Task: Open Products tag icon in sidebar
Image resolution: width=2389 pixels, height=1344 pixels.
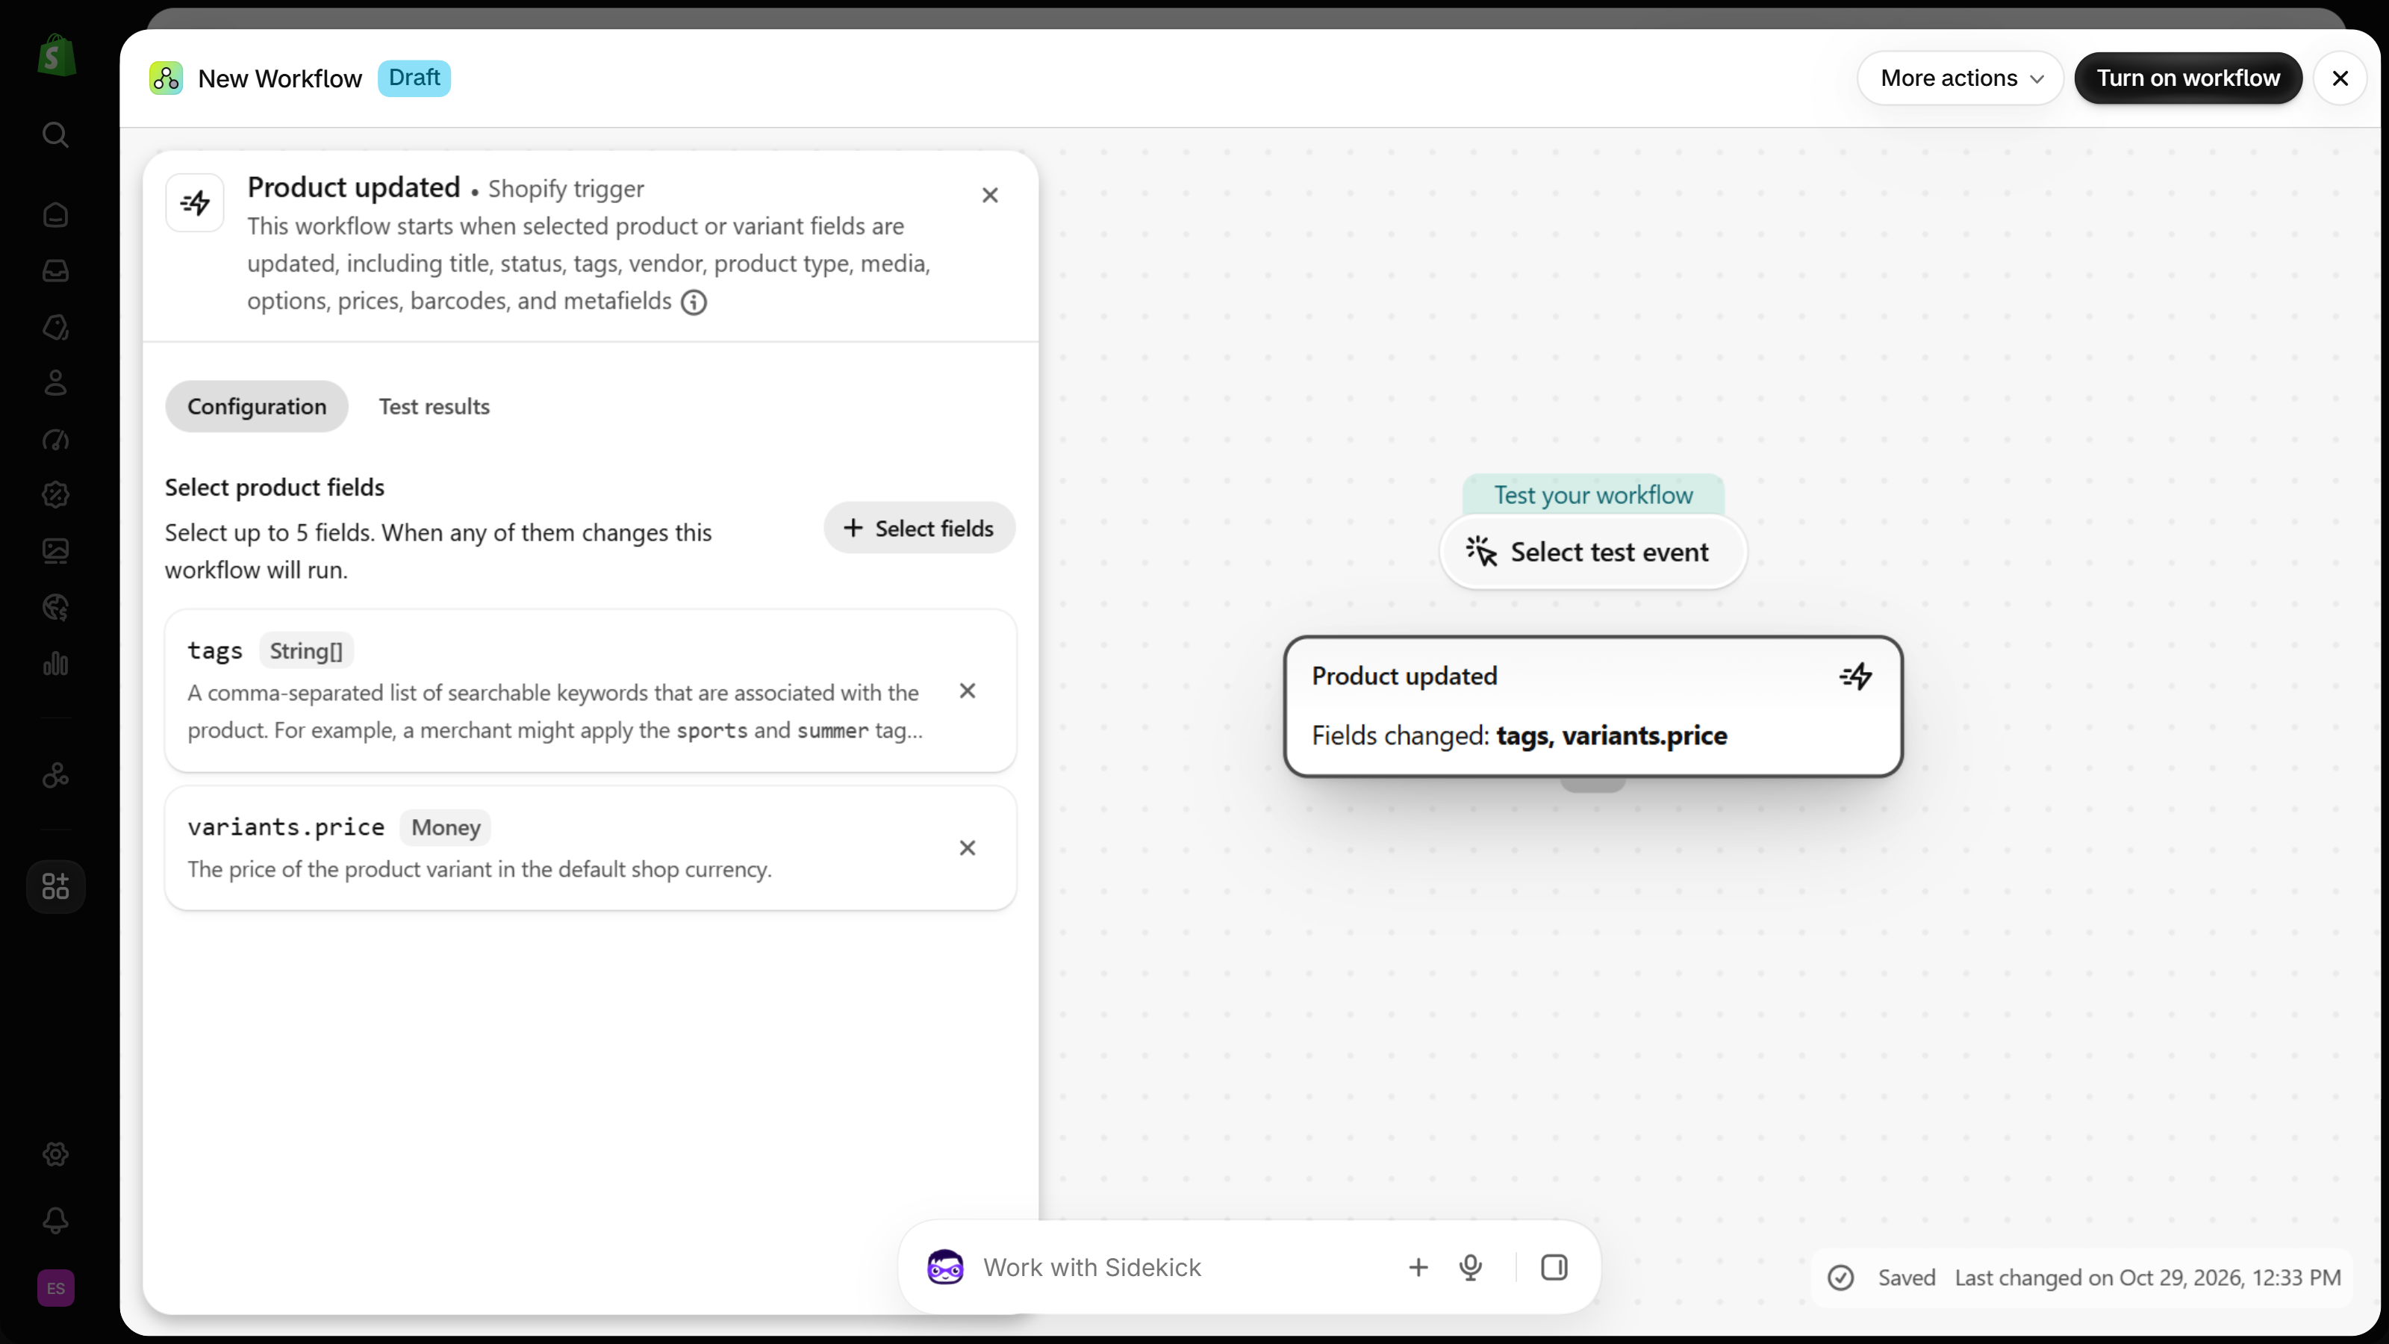Action: [x=56, y=328]
